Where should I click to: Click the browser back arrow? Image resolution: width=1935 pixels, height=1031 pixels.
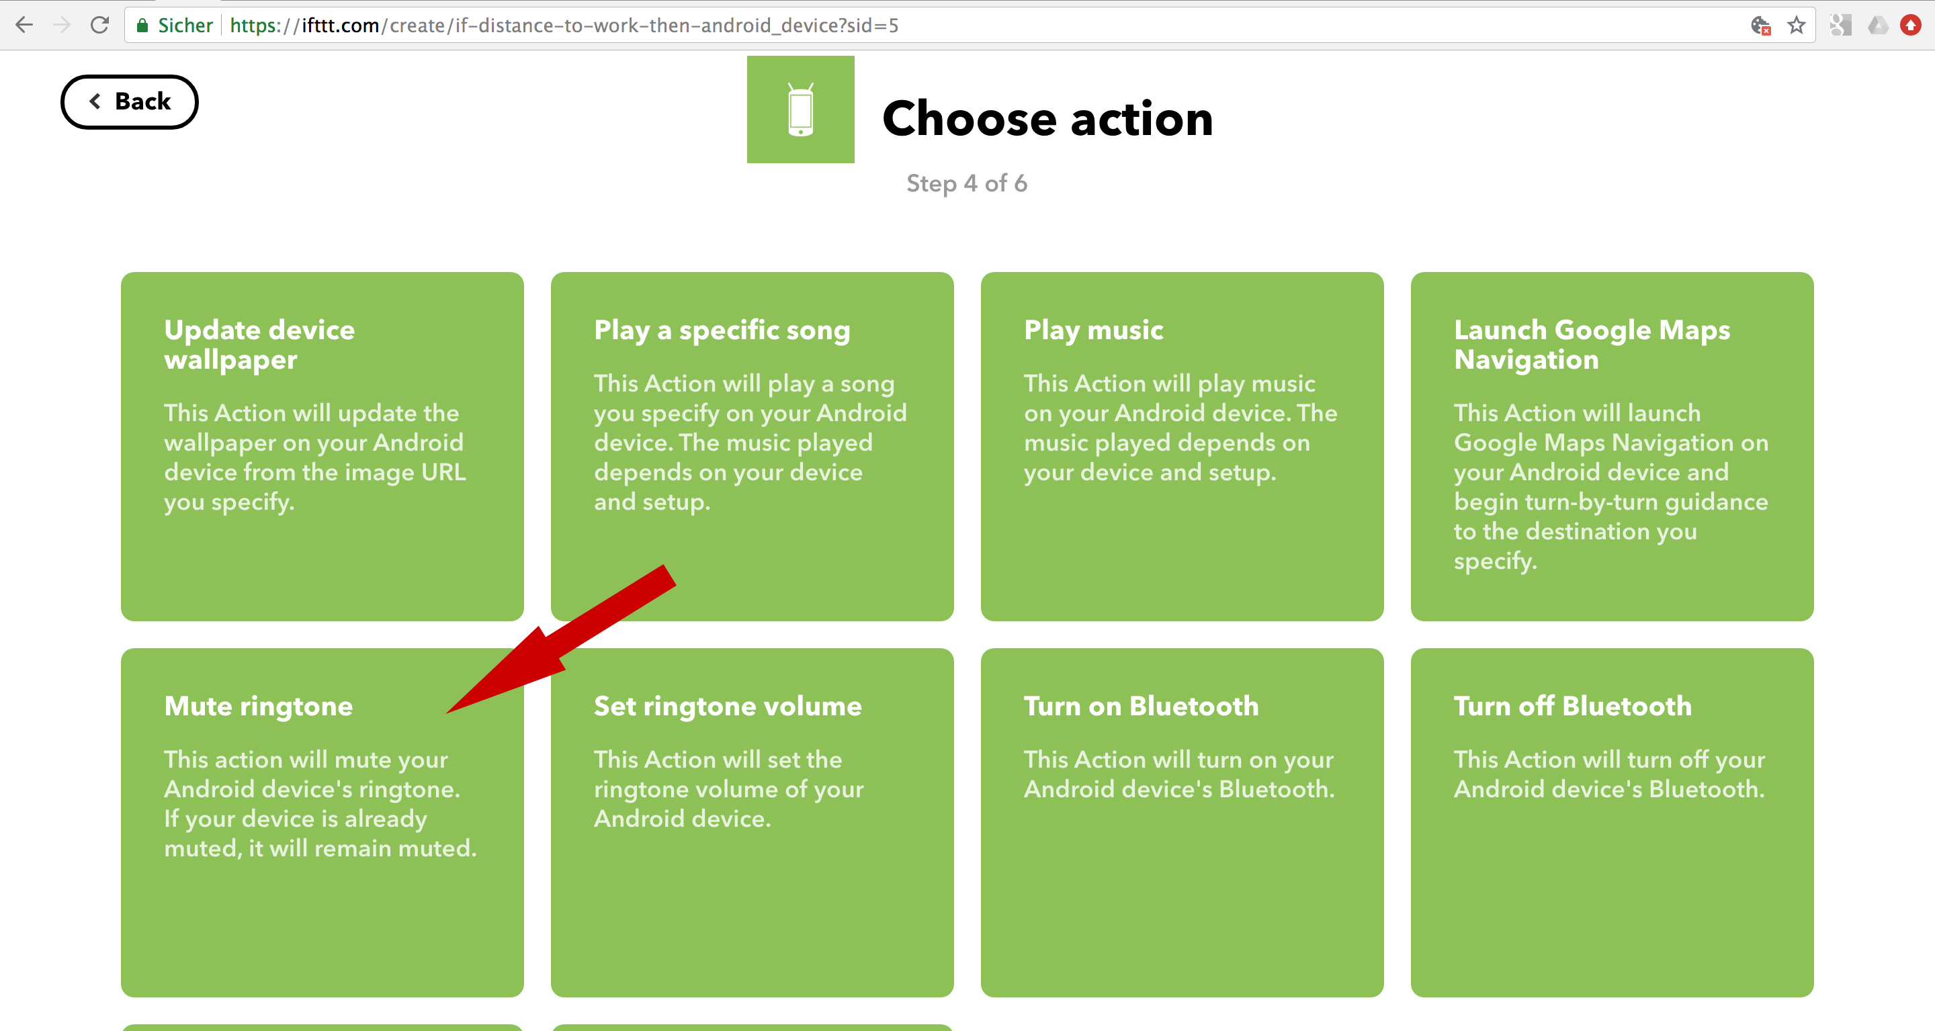(x=24, y=25)
